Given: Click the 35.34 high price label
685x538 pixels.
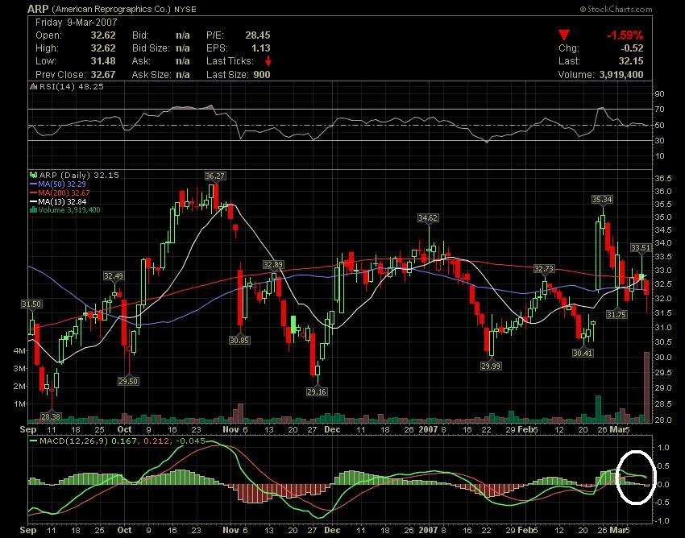Looking at the screenshot, I should point(601,199).
